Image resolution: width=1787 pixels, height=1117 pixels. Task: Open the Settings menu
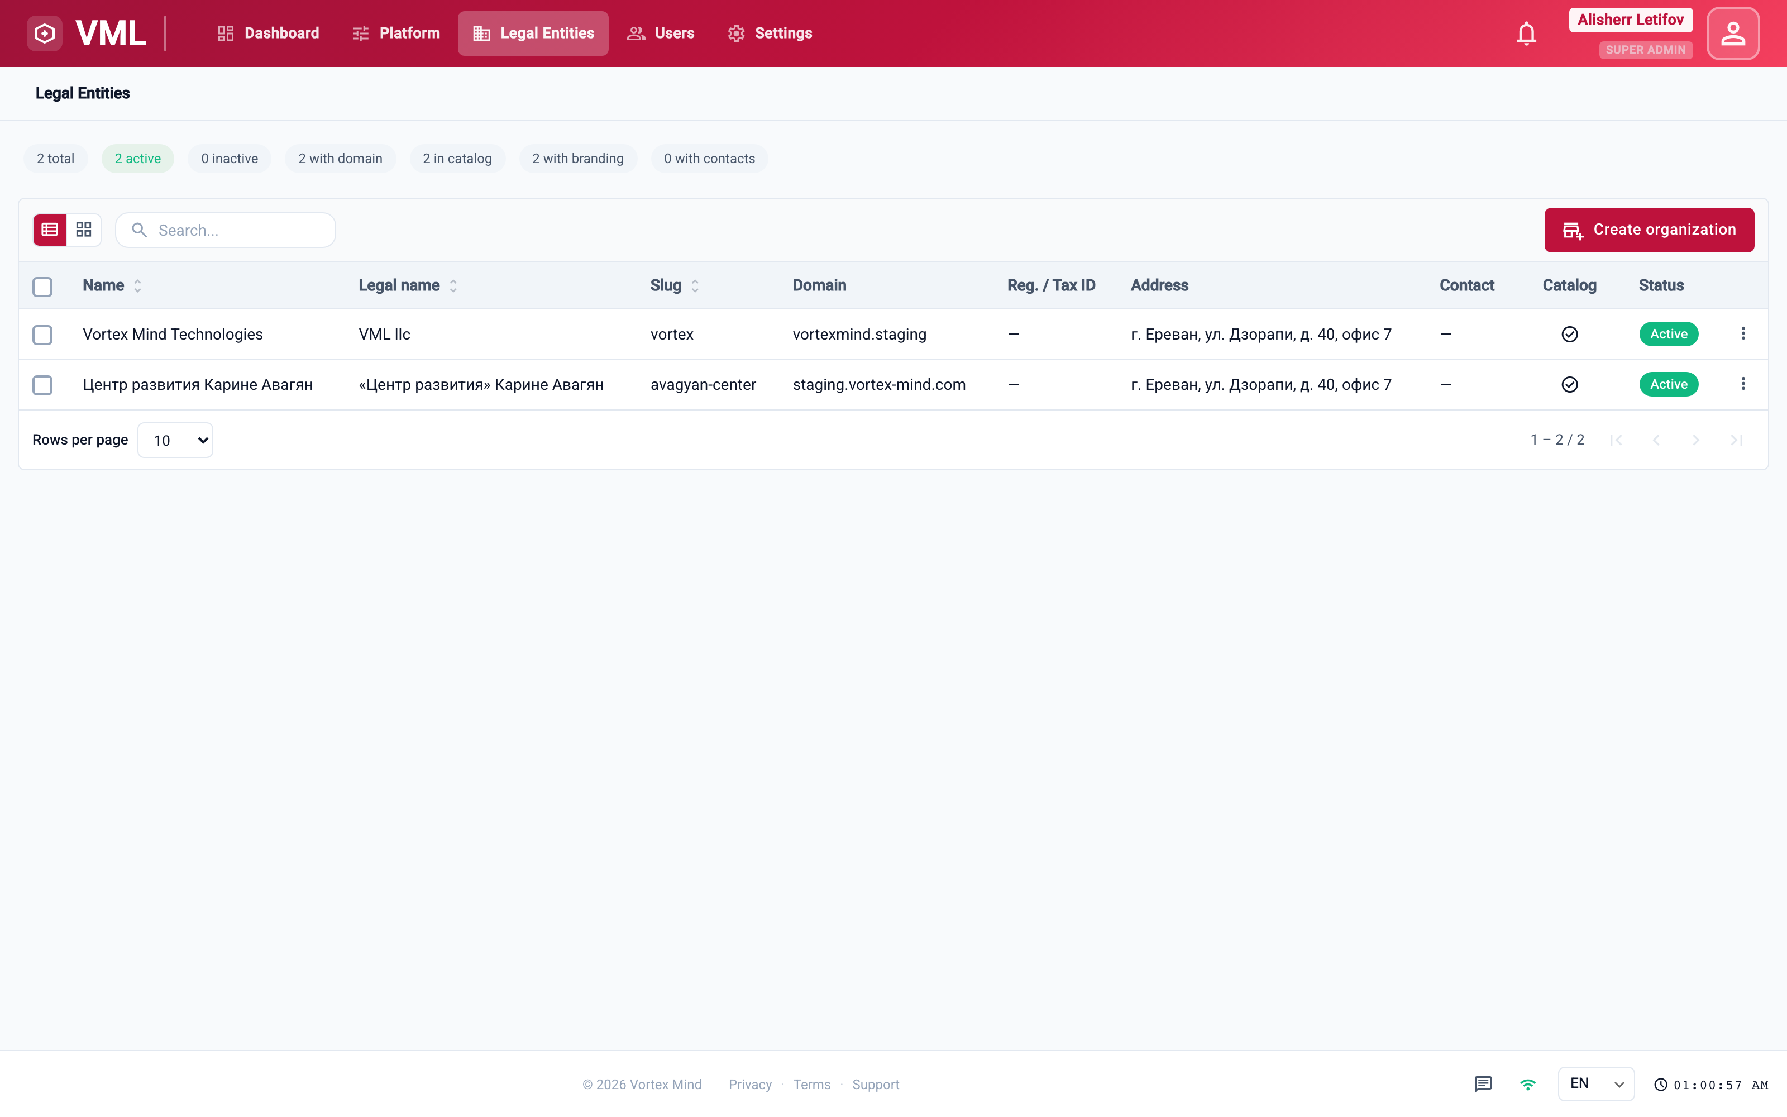[770, 34]
